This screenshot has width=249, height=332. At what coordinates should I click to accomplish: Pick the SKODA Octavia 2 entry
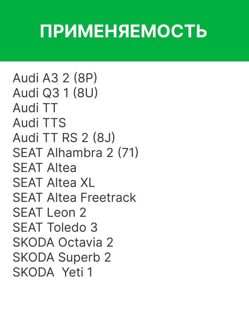point(63,243)
